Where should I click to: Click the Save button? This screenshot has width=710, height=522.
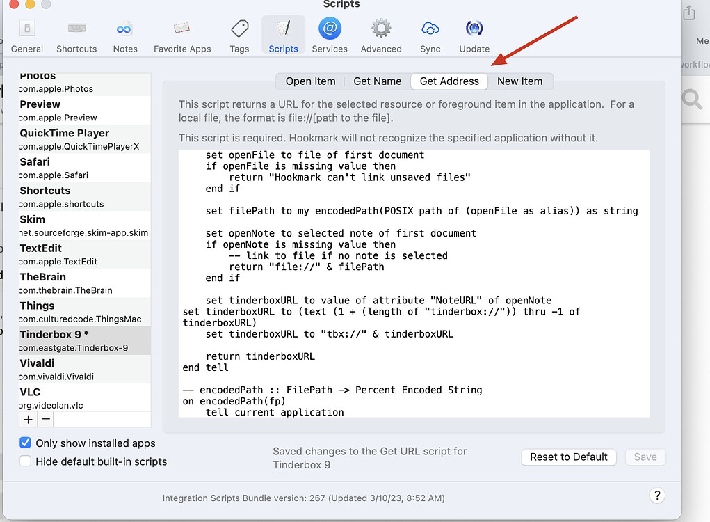coord(645,457)
